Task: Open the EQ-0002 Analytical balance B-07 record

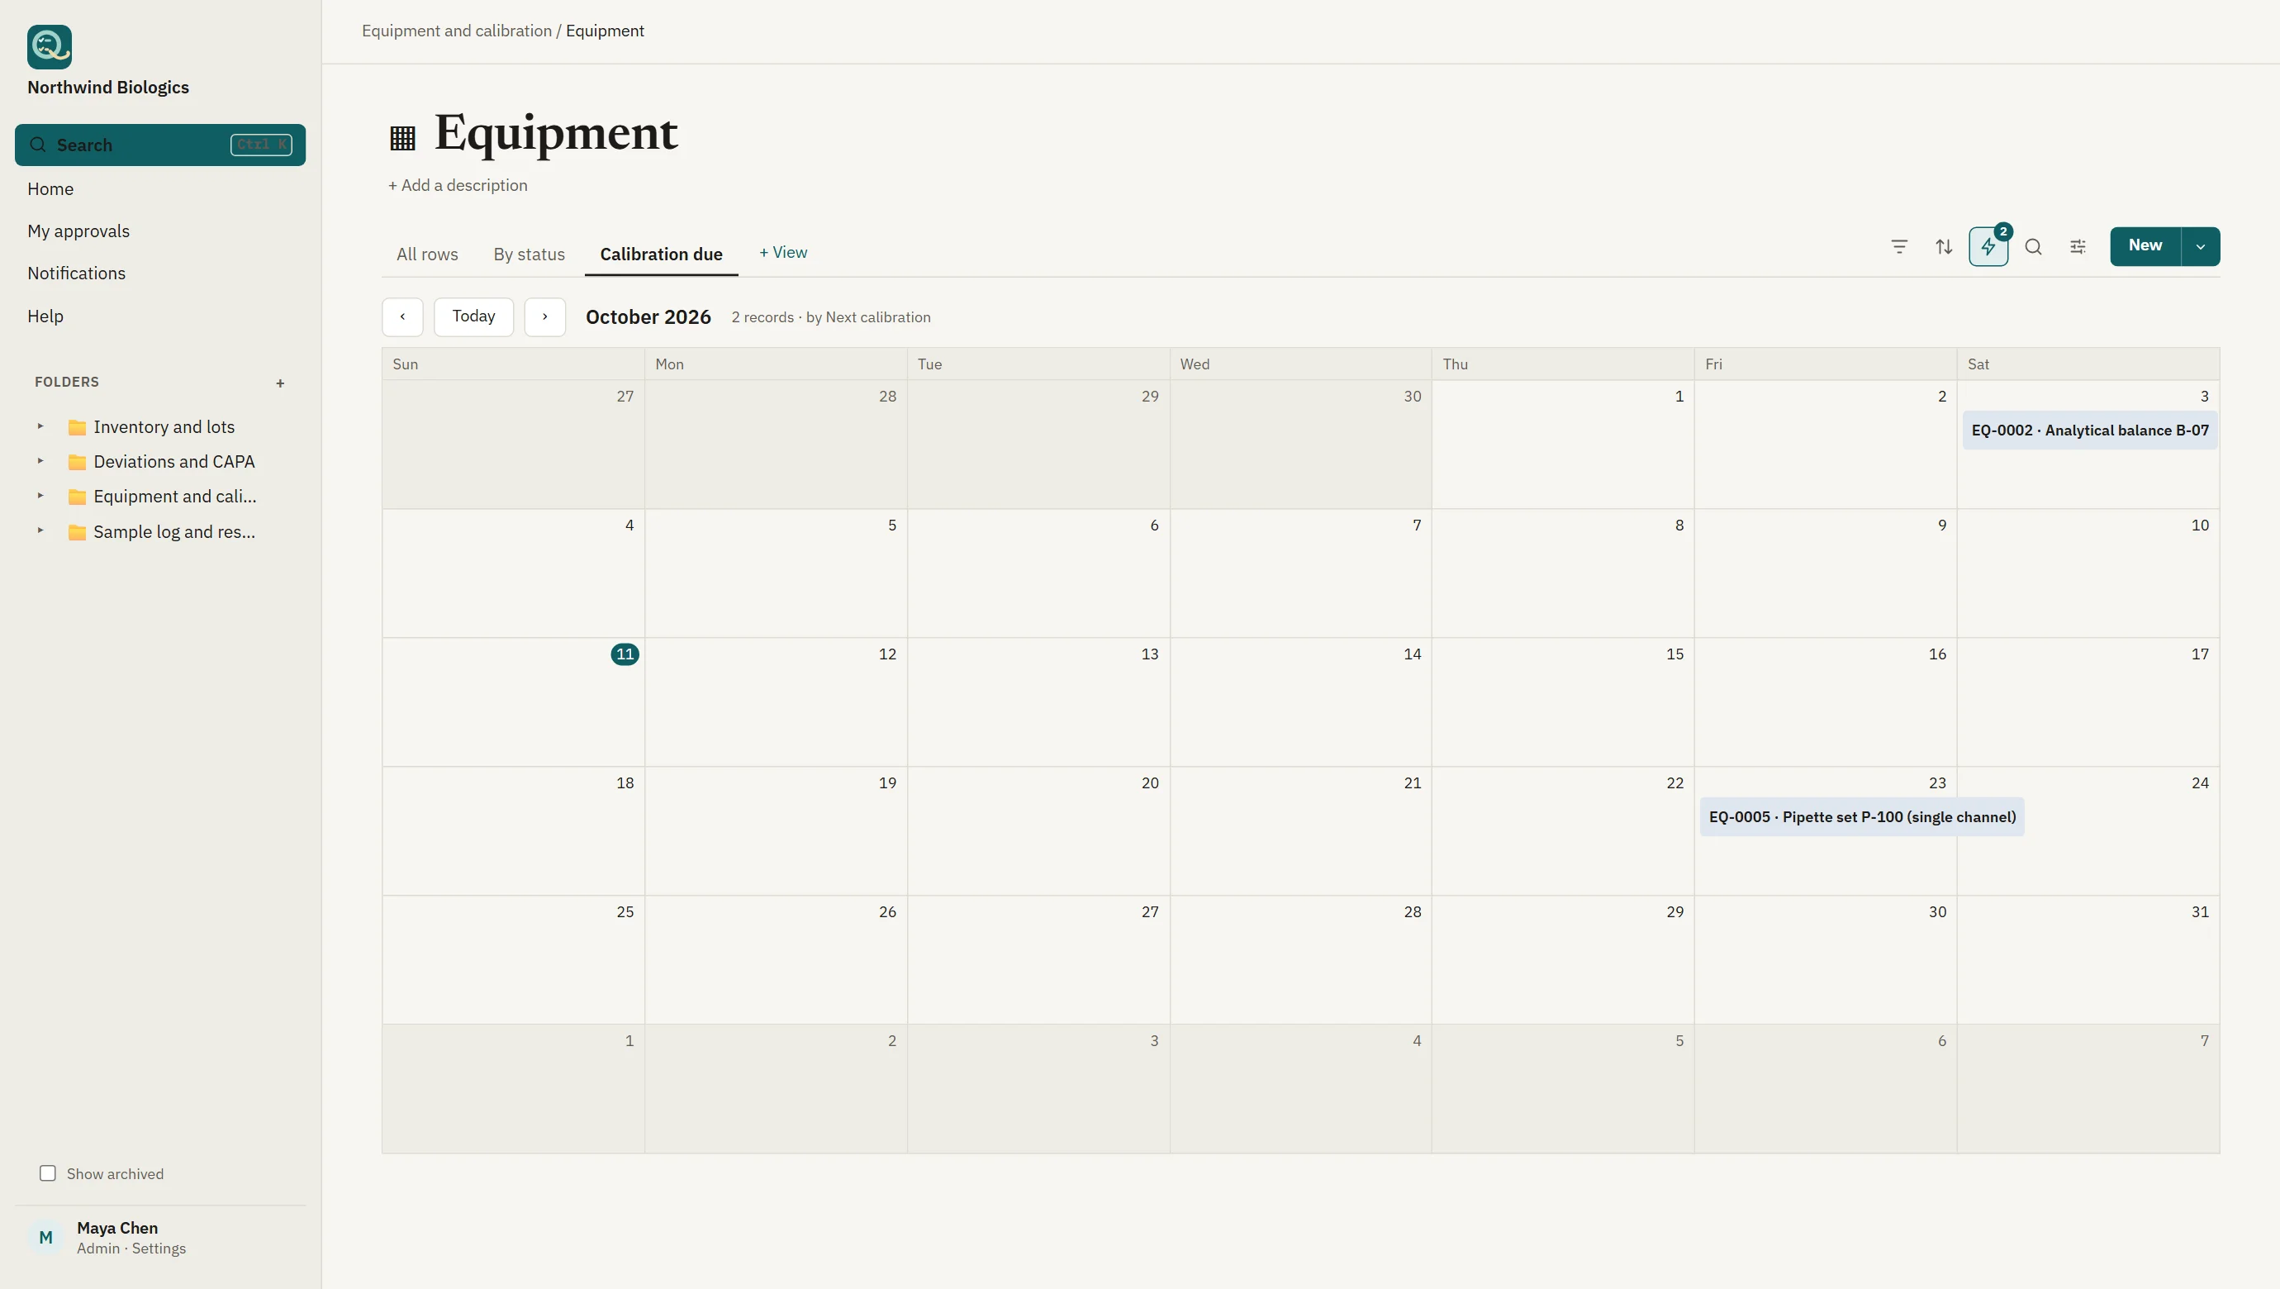Action: [2090, 430]
